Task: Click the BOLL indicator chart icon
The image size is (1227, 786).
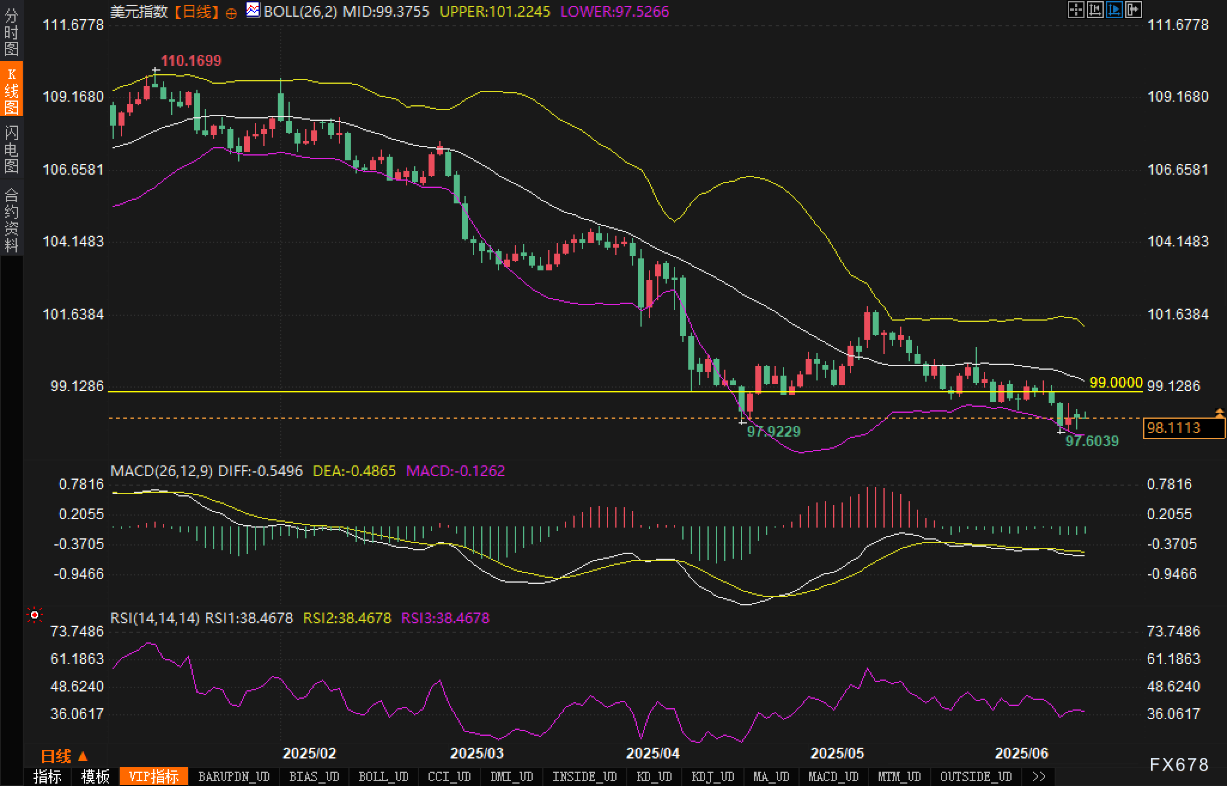Action: pyautogui.click(x=253, y=10)
